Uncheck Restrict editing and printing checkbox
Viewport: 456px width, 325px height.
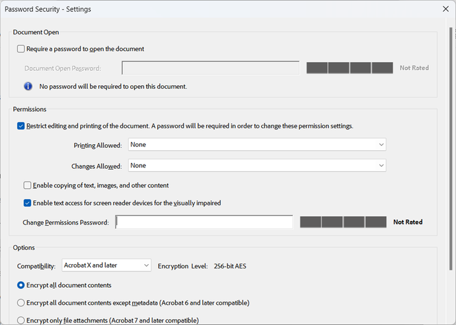(x=21, y=126)
